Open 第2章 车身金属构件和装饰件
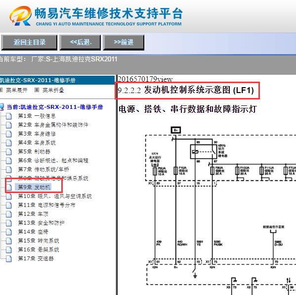This screenshot has width=296, height=295. click(53, 125)
